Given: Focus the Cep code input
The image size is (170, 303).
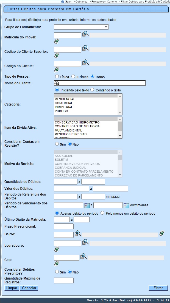Looking at the screenshot, I should click(67, 258).
